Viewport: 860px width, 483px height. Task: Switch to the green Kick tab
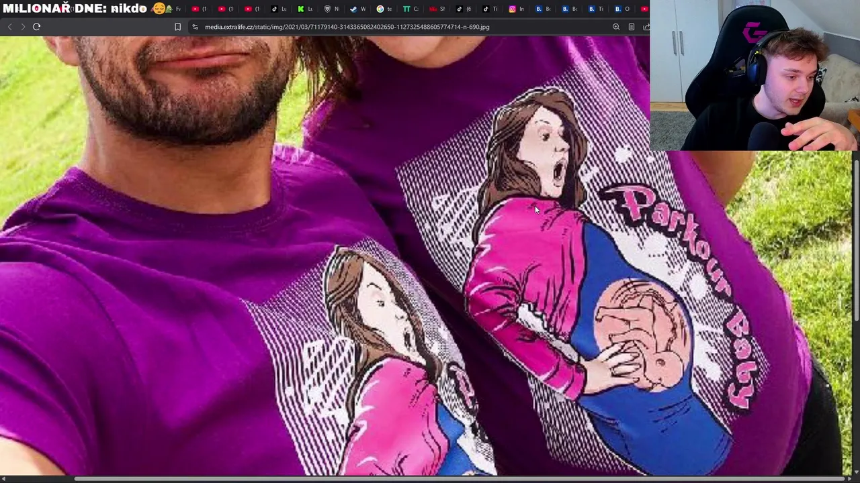tap(304, 9)
